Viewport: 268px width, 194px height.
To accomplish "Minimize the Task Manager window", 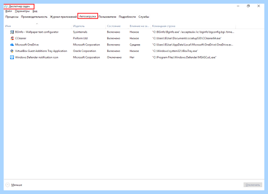I will (238, 6).
